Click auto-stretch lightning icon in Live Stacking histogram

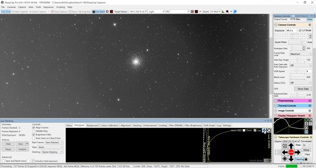(x=264, y=131)
